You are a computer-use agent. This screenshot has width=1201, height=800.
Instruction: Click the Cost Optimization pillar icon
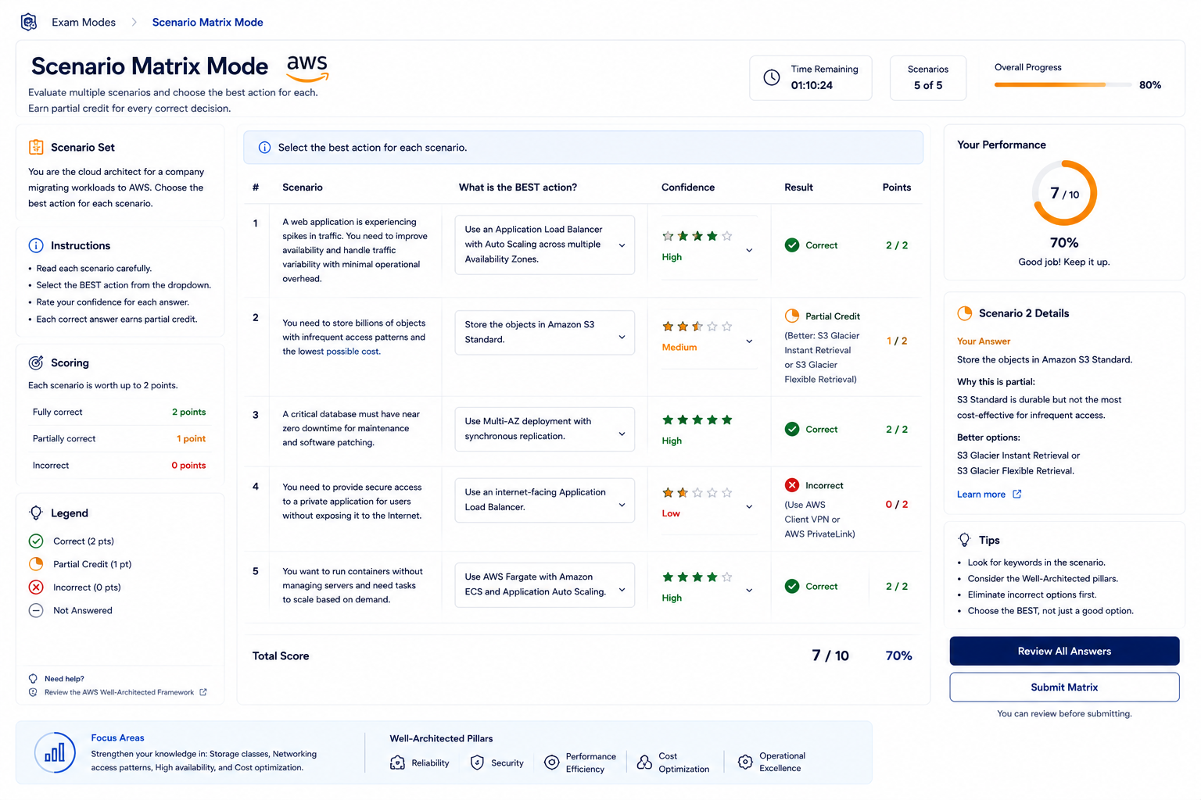point(644,762)
